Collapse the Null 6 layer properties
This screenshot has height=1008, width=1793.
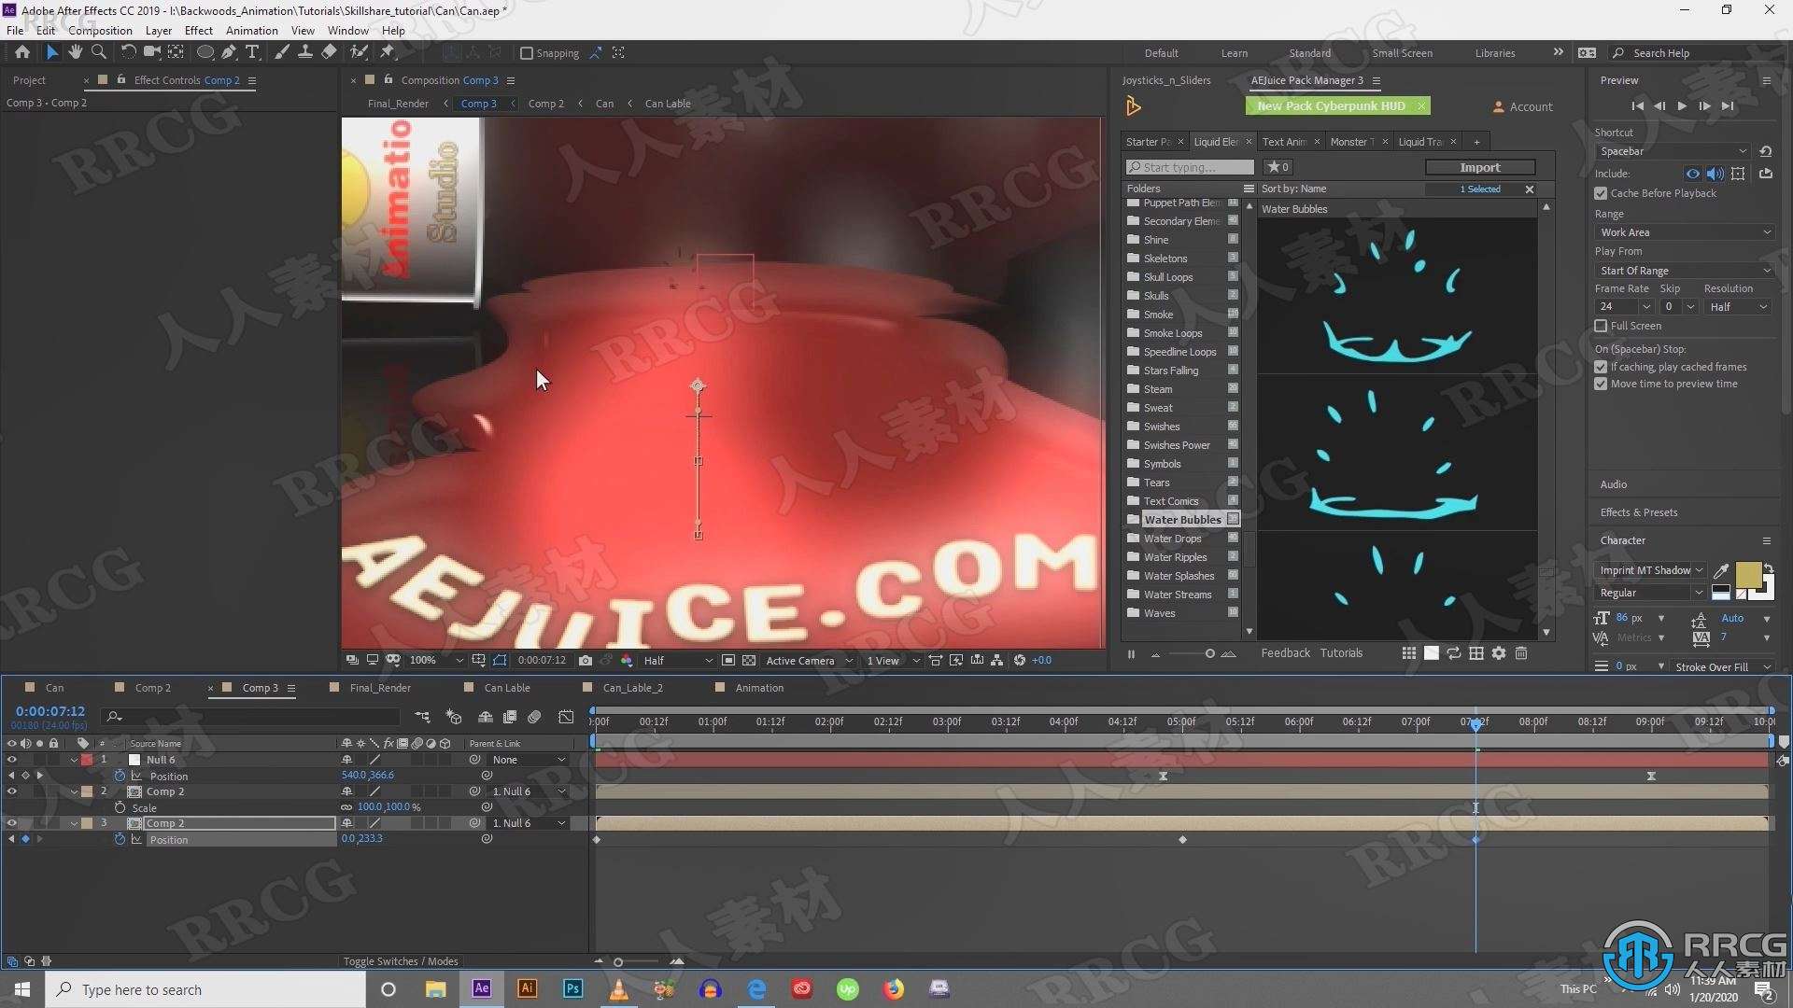74,760
